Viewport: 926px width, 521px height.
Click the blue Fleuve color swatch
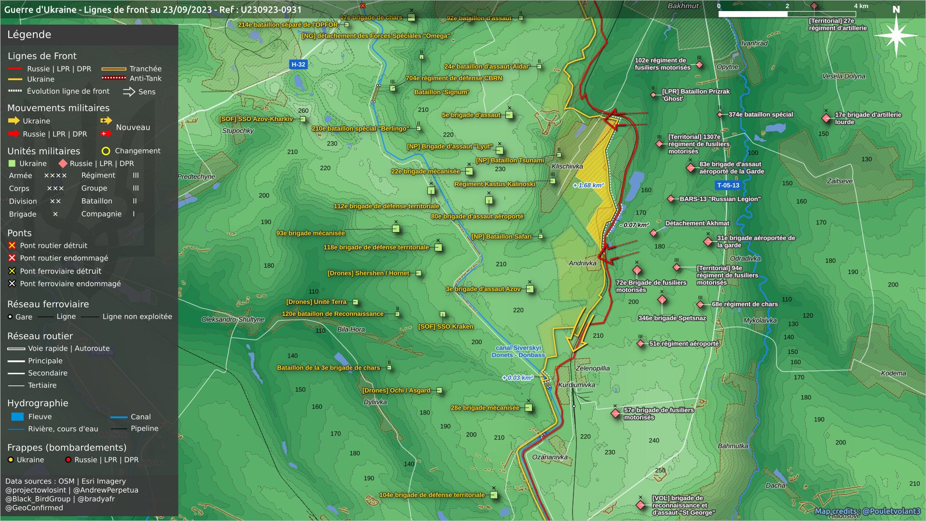(17, 417)
